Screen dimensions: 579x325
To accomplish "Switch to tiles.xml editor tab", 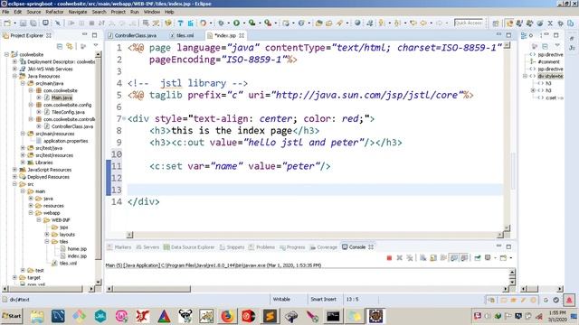I will pos(182,35).
